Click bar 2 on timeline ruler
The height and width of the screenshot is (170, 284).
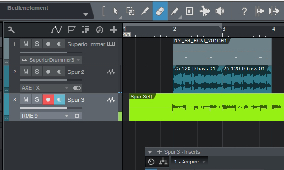(174, 29)
